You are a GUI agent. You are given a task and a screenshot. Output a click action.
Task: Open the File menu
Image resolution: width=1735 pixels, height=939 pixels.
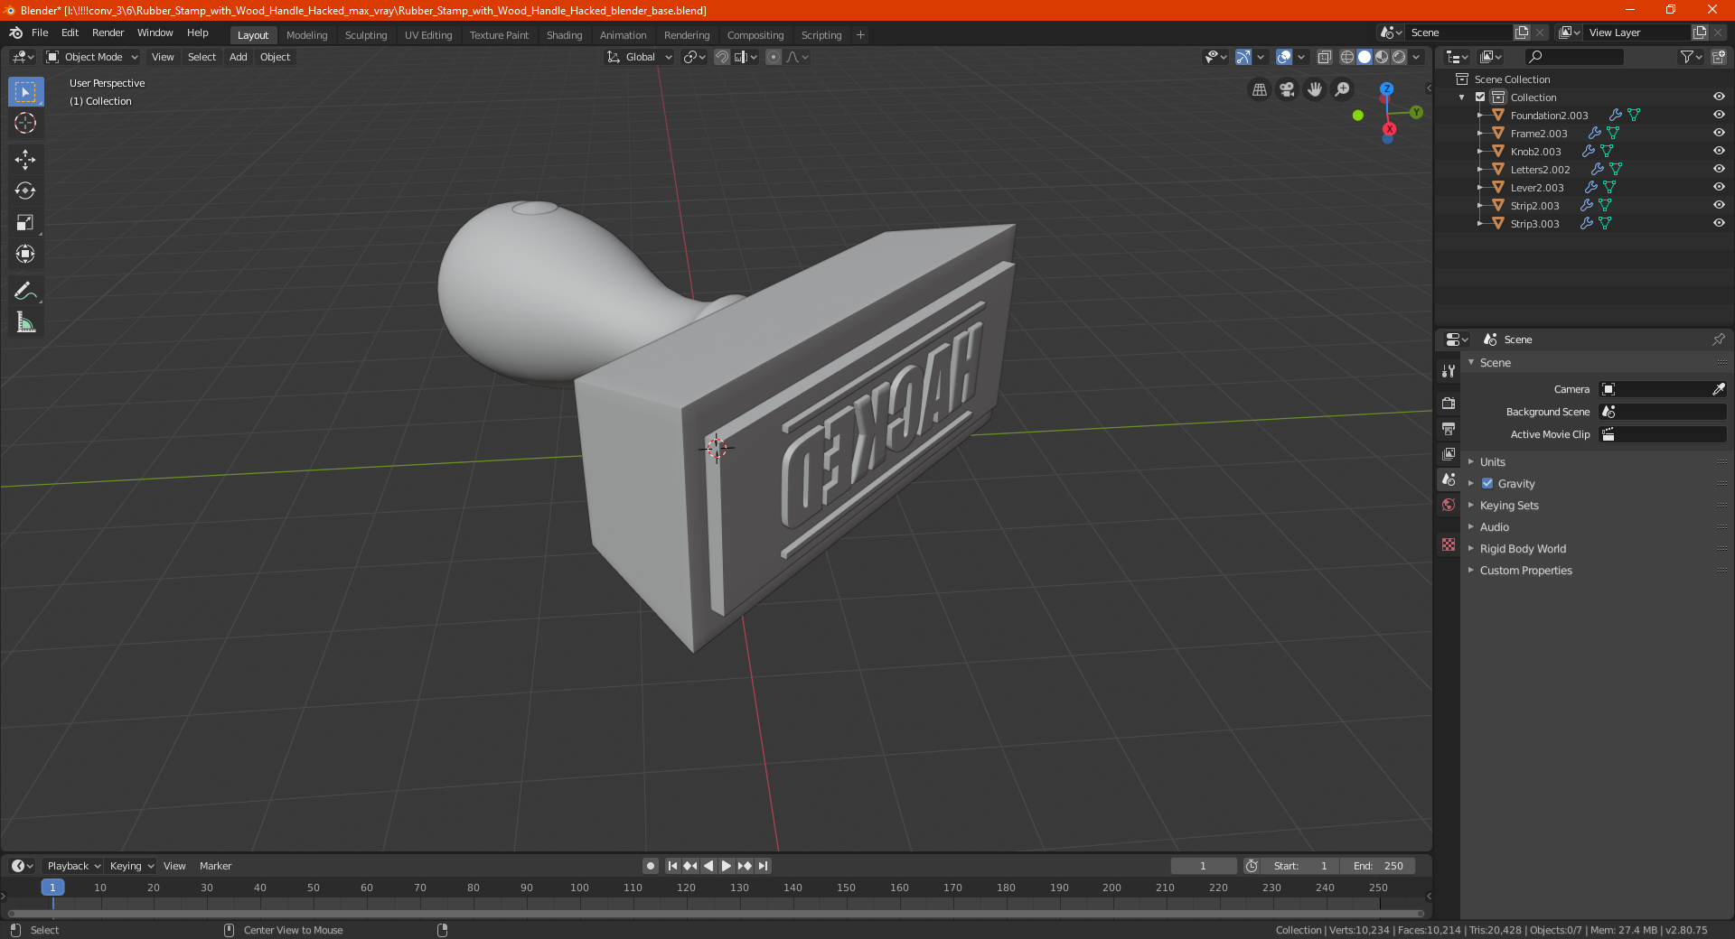tap(40, 33)
